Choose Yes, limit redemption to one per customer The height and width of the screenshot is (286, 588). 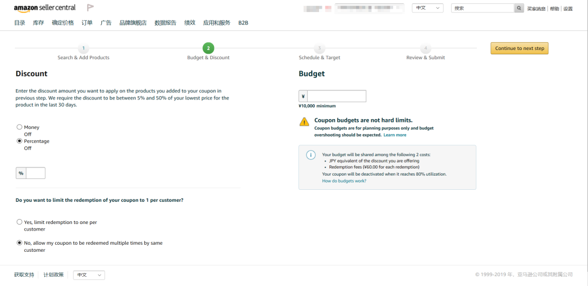pos(20,222)
